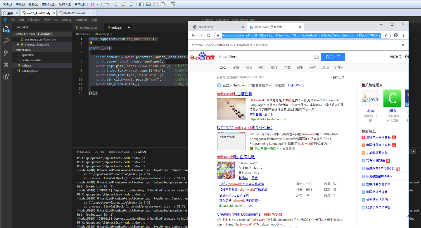This screenshot has width=421, height=228.
Task: Switch to the DEBUG CONSOLE panel tab
Action: coord(119,152)
